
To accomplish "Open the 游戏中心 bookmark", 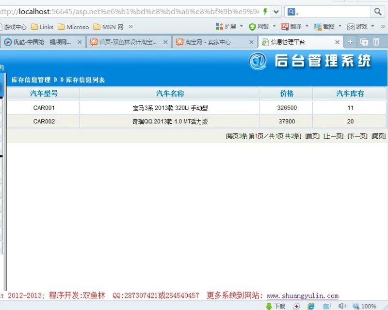I will pos(13,27).
